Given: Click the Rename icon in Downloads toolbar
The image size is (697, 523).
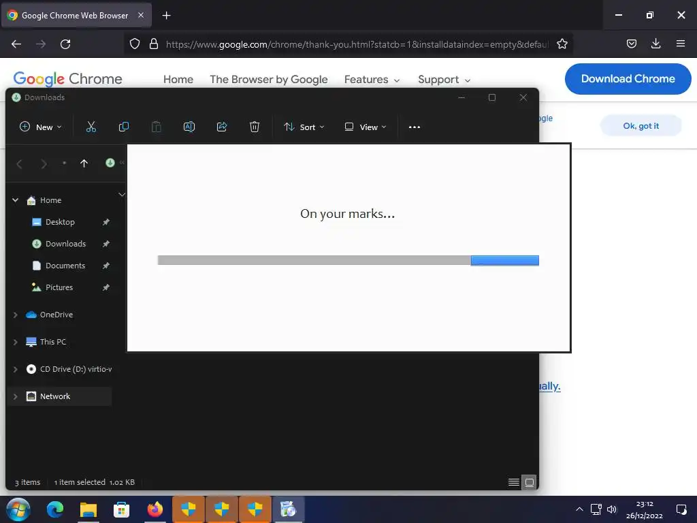Looking at the screenshot, I should pyautogui.click(x=189, y=127).
